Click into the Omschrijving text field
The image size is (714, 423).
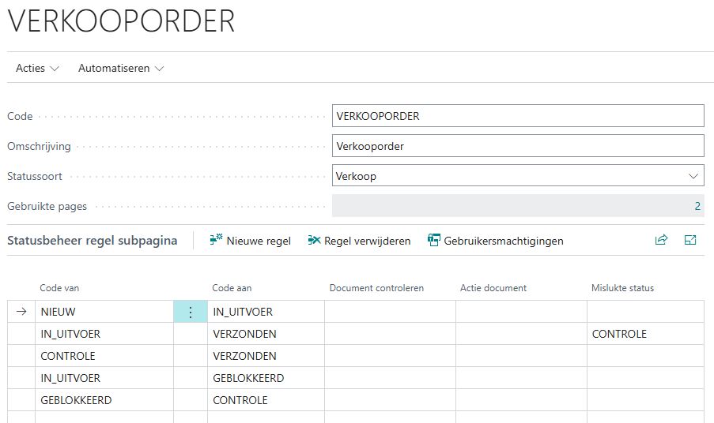tap(518, 146)
